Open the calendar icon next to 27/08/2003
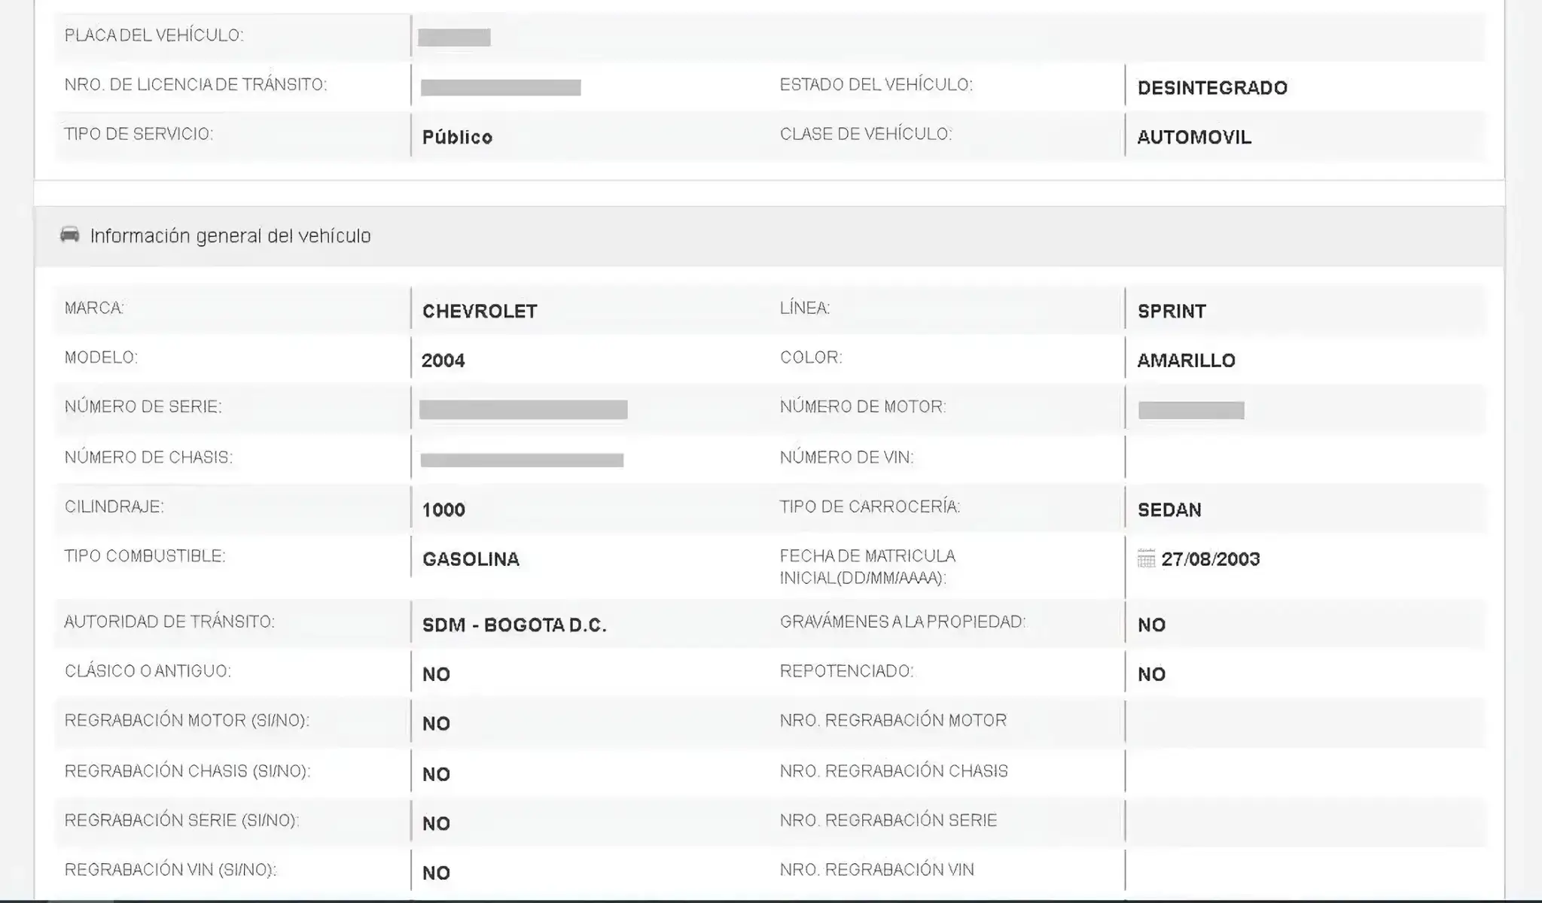 point(1146,558)
